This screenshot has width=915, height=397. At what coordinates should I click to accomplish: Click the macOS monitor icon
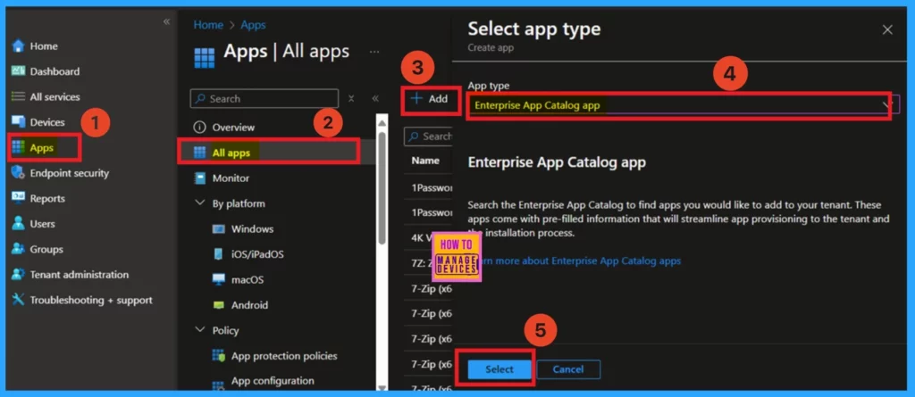[x=219, y=280]
